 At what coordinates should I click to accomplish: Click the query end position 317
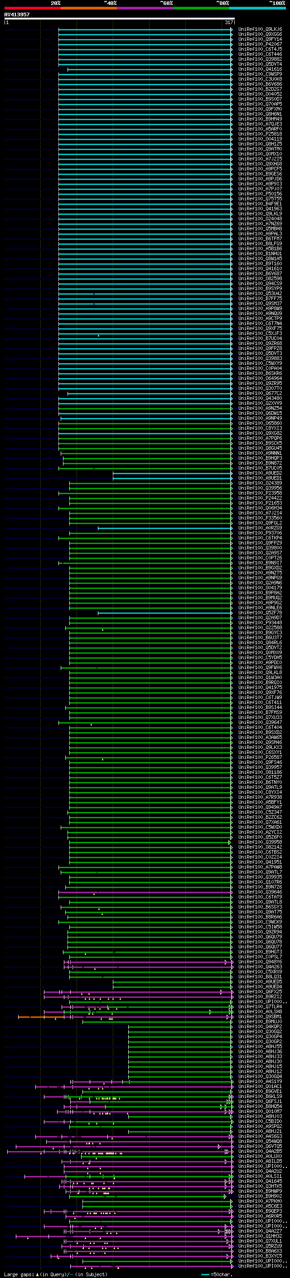click(x=228, y=22)
